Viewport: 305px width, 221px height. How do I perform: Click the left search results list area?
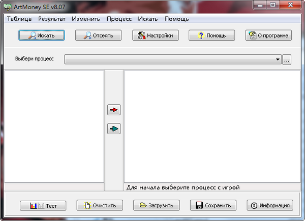[54, 127]
